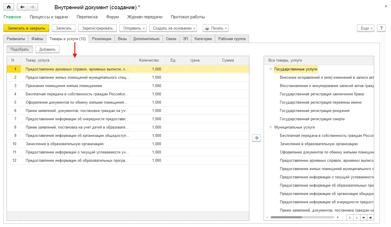The width and height of the screenshot is (391, 227).
Task: Open the Отправить dropdown
Action: point(133,28)
